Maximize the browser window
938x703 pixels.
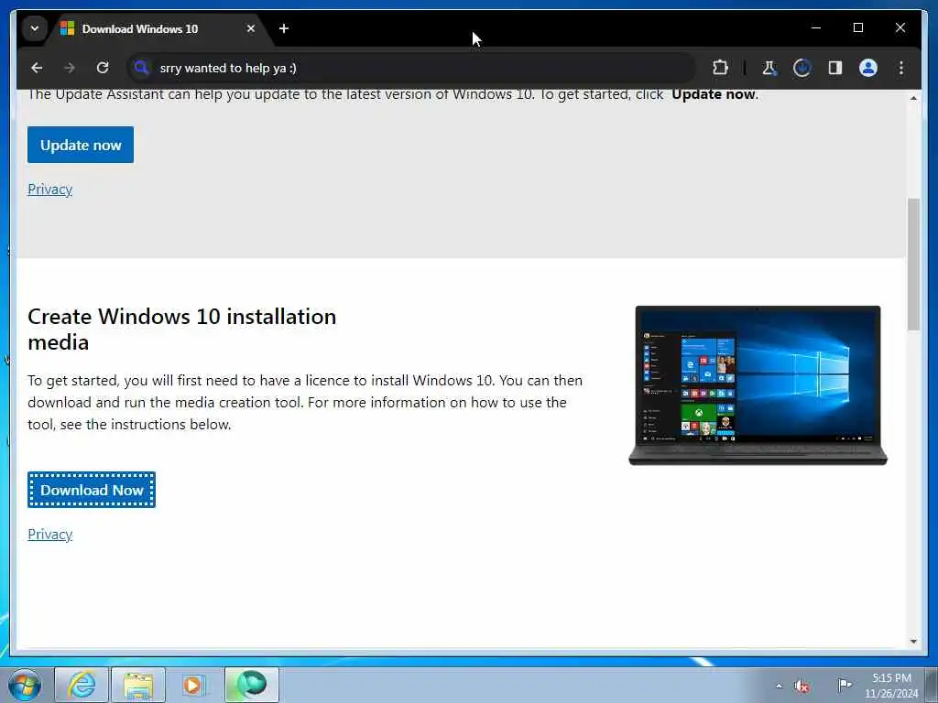point(857,28)
